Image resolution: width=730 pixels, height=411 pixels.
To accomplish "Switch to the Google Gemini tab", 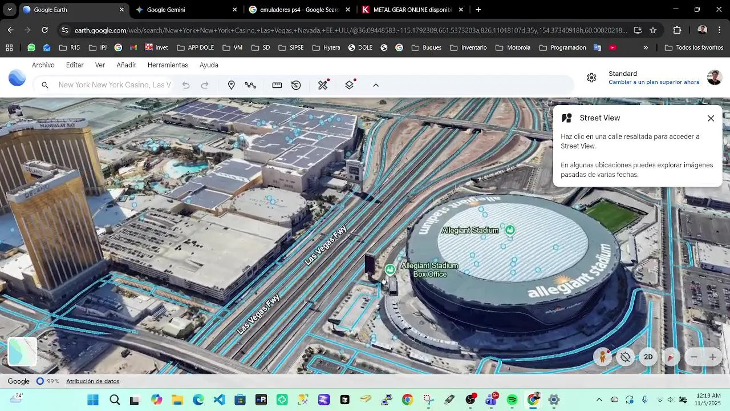I will 186,10.
